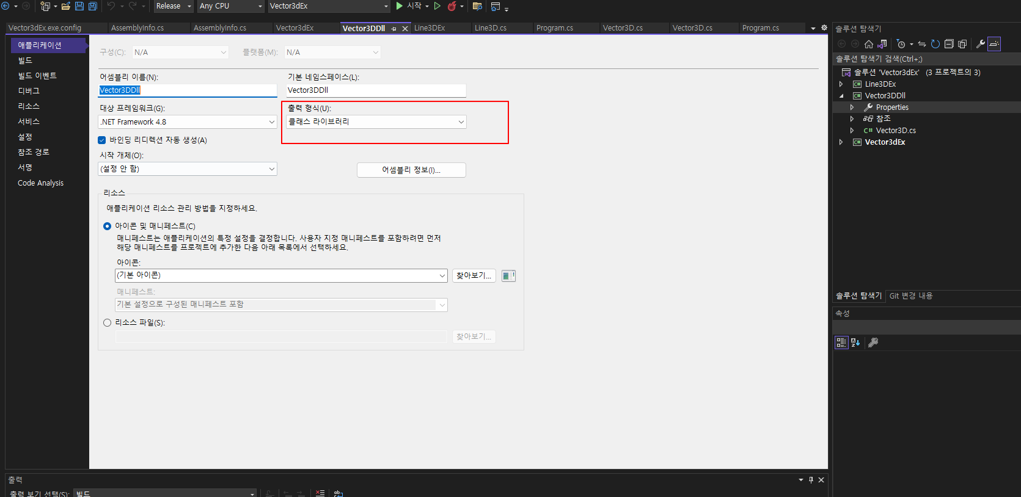1021x497 pixels.
Task: Open the 출력 형식 dropdown showing 클래스 라이브러리
Action: (x=376, y=122)
